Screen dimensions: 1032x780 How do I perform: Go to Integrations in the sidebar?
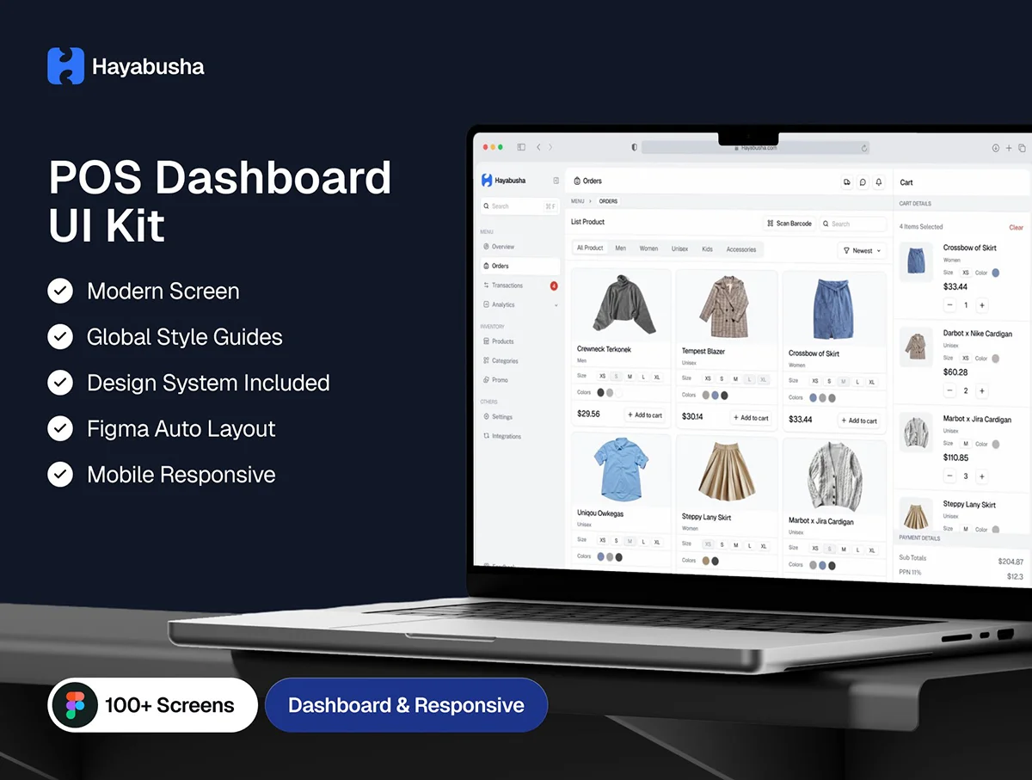(x=506, y=436)
